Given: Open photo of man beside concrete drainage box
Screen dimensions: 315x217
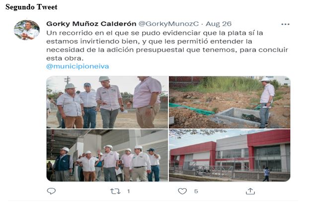Looking at the screenshot, I should point(230,102).
